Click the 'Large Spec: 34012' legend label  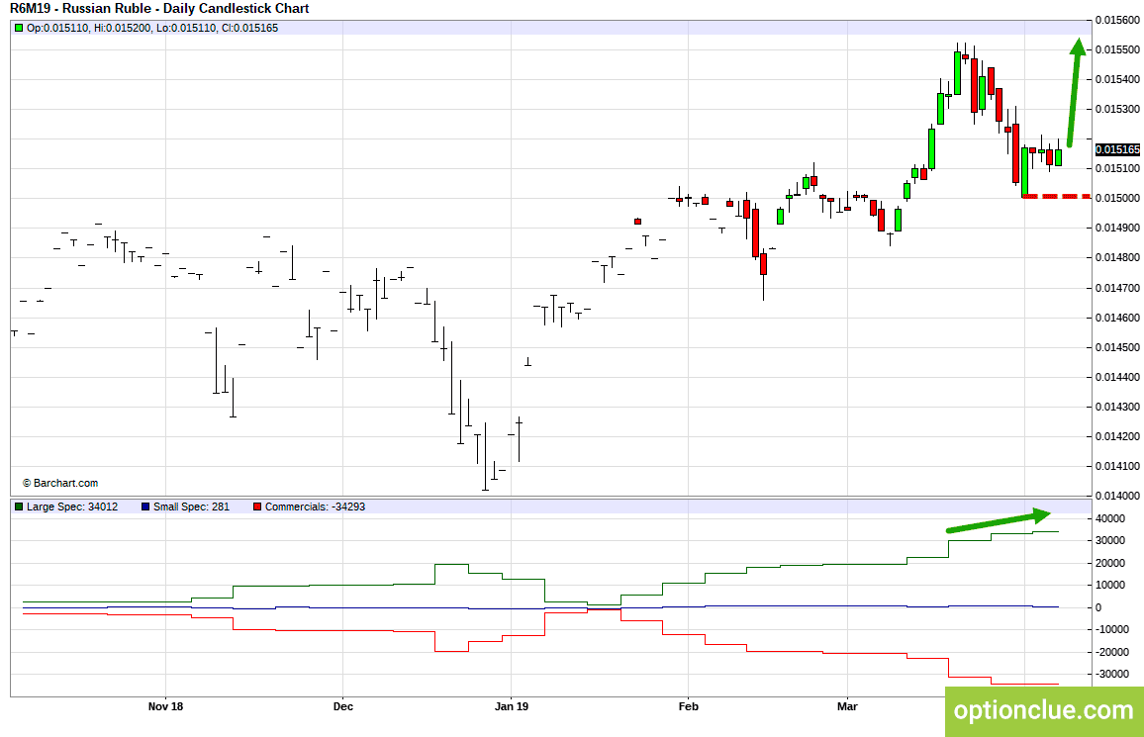click(x=72, y=507)
